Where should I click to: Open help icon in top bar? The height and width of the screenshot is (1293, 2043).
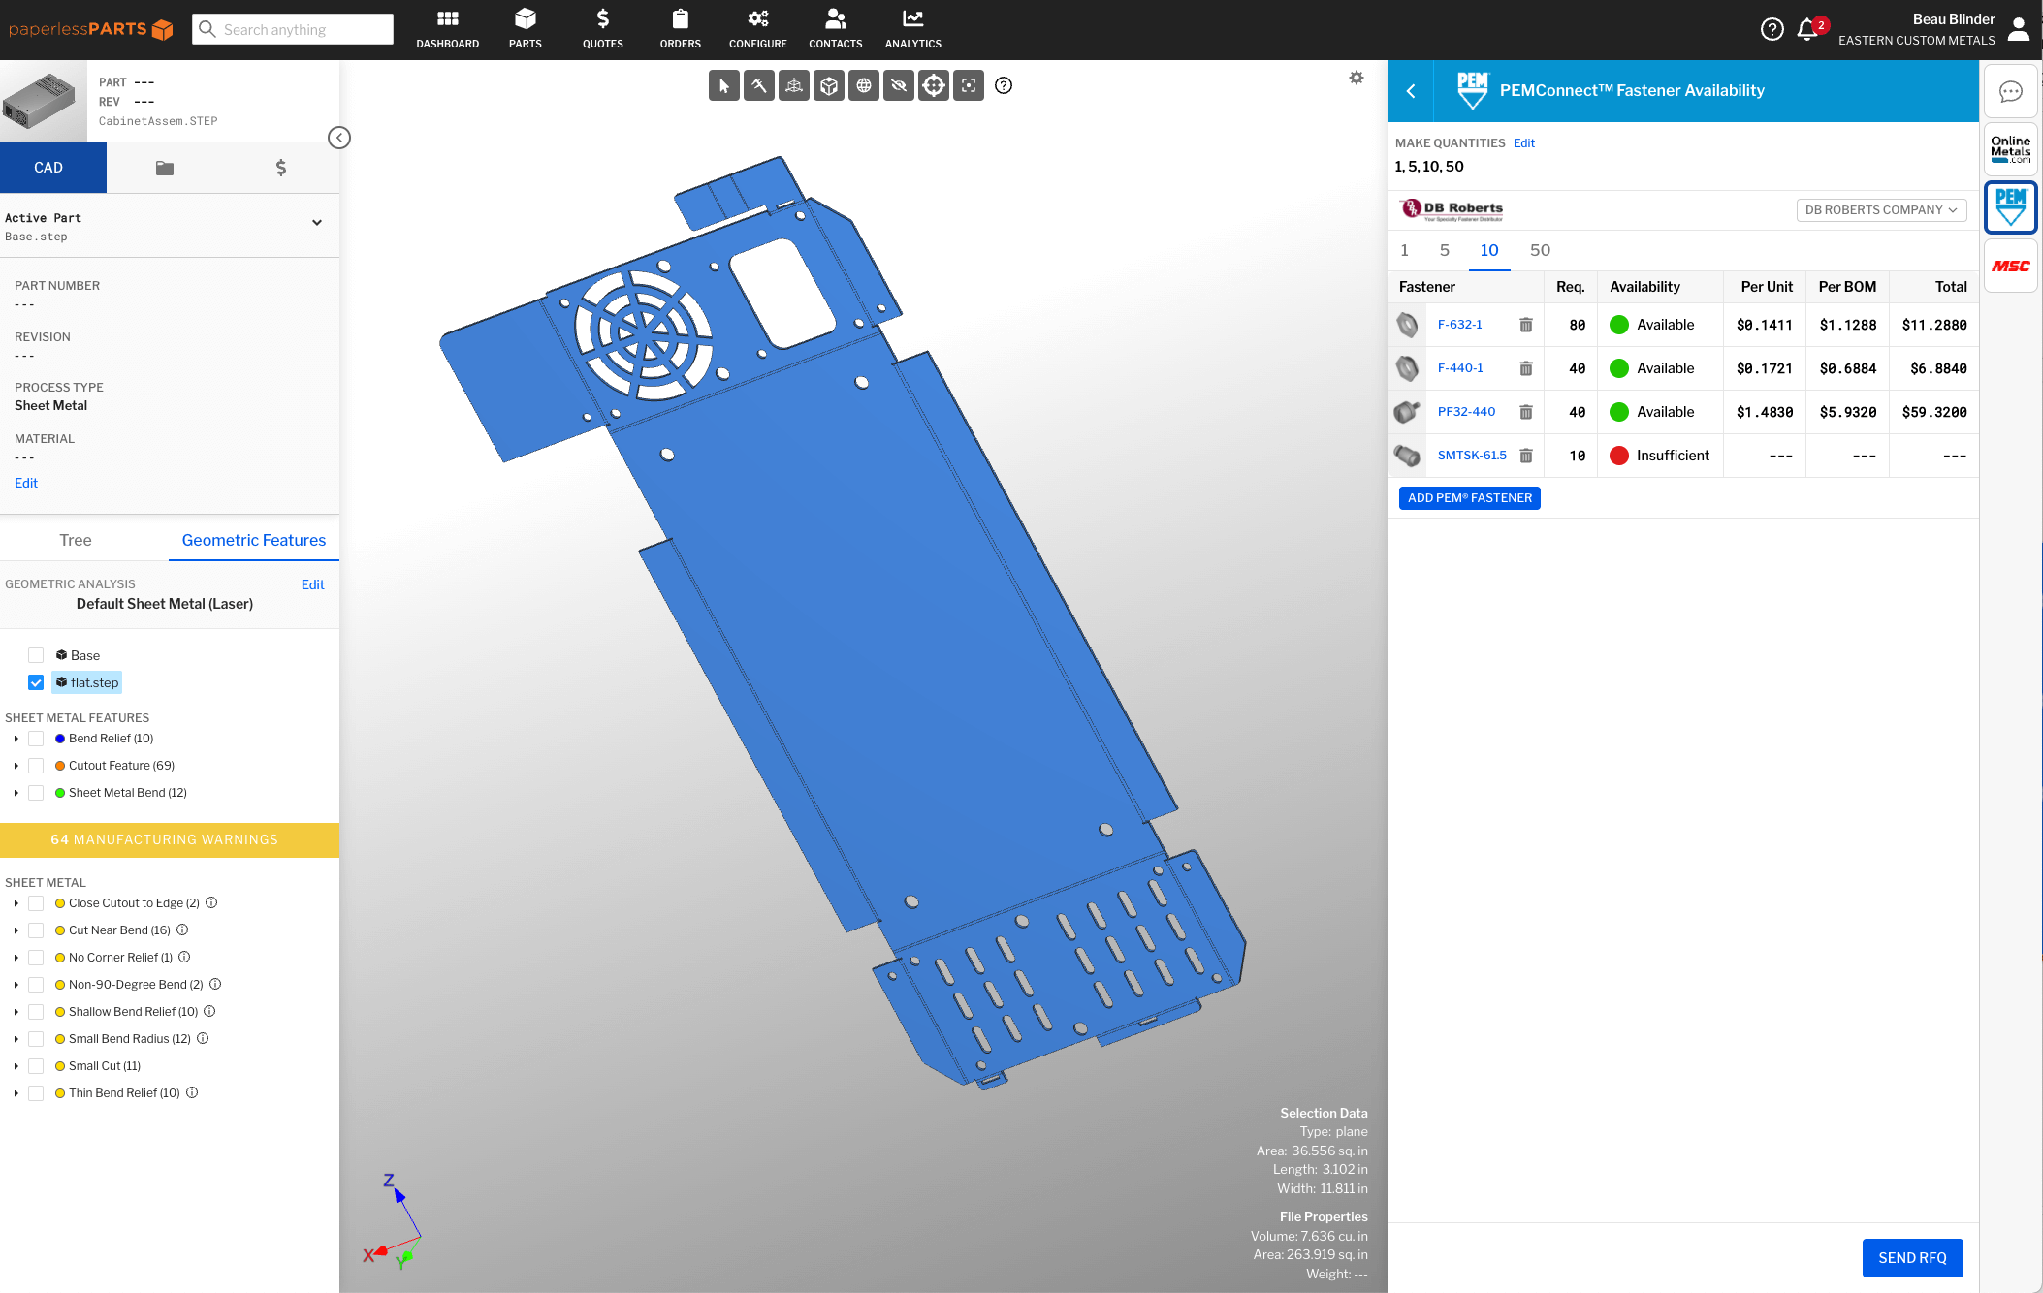pos(1772,29)
